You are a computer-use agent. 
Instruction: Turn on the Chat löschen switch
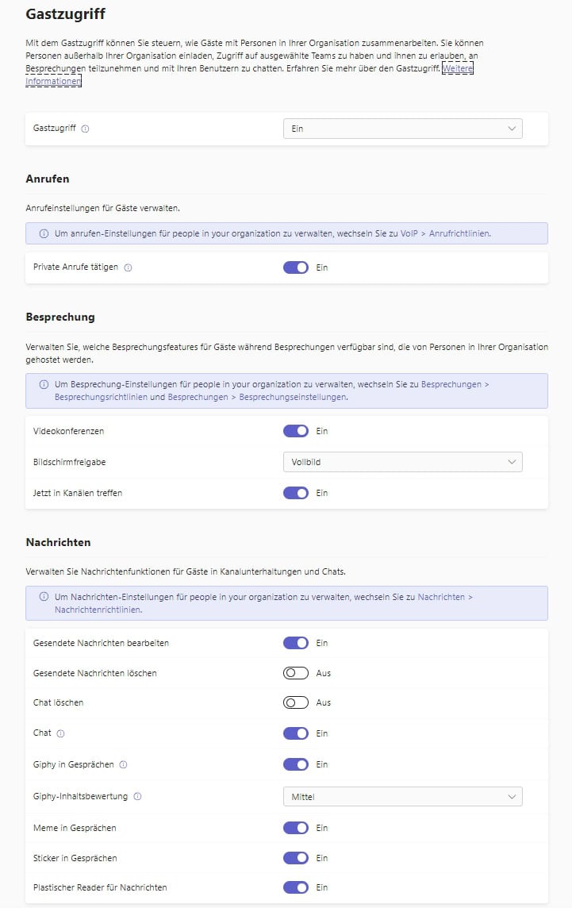295,702
